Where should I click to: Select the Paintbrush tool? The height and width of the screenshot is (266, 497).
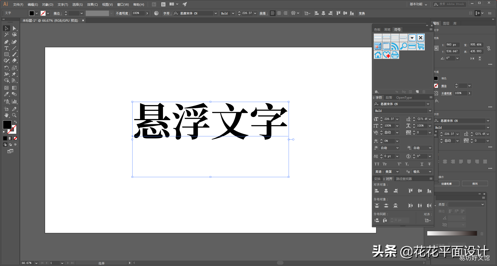coord(14,54)
